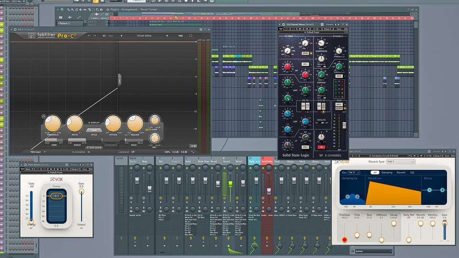Click the RVox Gain slider handle
This screenshot has width=459, height=258.
point(81,191)
